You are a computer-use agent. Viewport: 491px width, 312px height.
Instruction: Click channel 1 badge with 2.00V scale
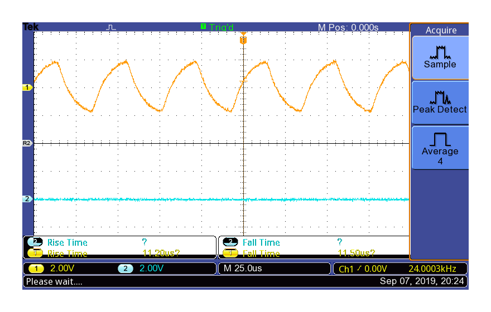coord(52,268)
